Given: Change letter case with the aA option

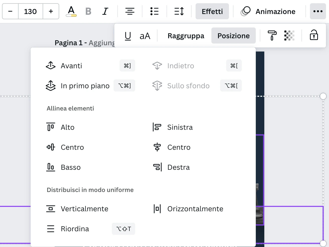Looking at the screenshot, I should click(145, 35).
